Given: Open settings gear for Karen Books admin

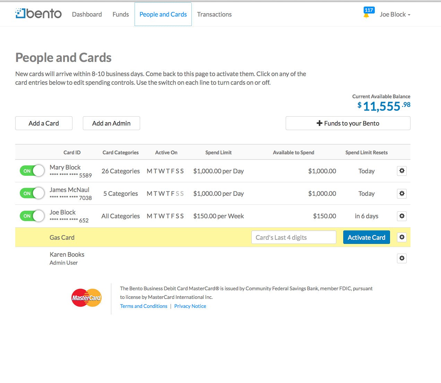Looking at the screenshot, I should point(402,258).
